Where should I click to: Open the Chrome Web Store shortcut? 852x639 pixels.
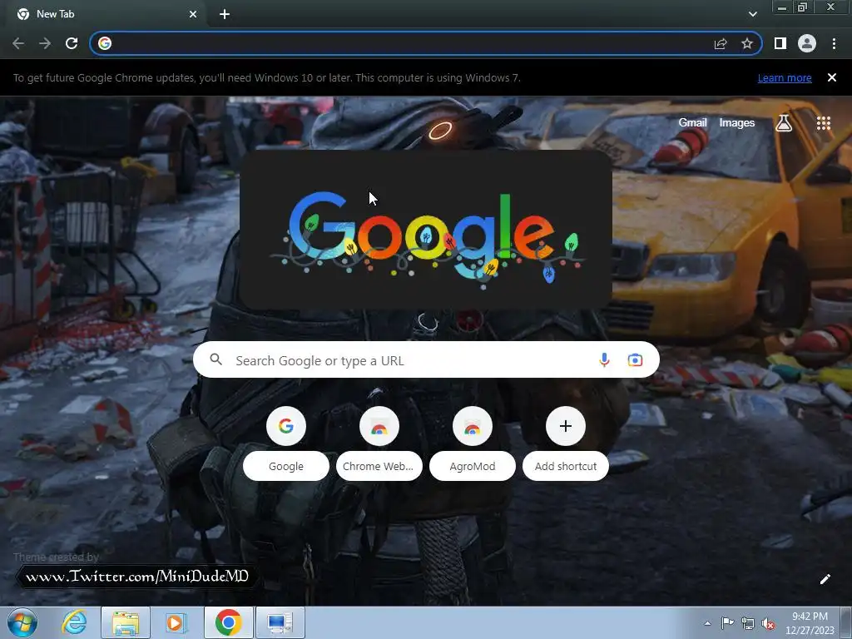click(x=379, y=443)
